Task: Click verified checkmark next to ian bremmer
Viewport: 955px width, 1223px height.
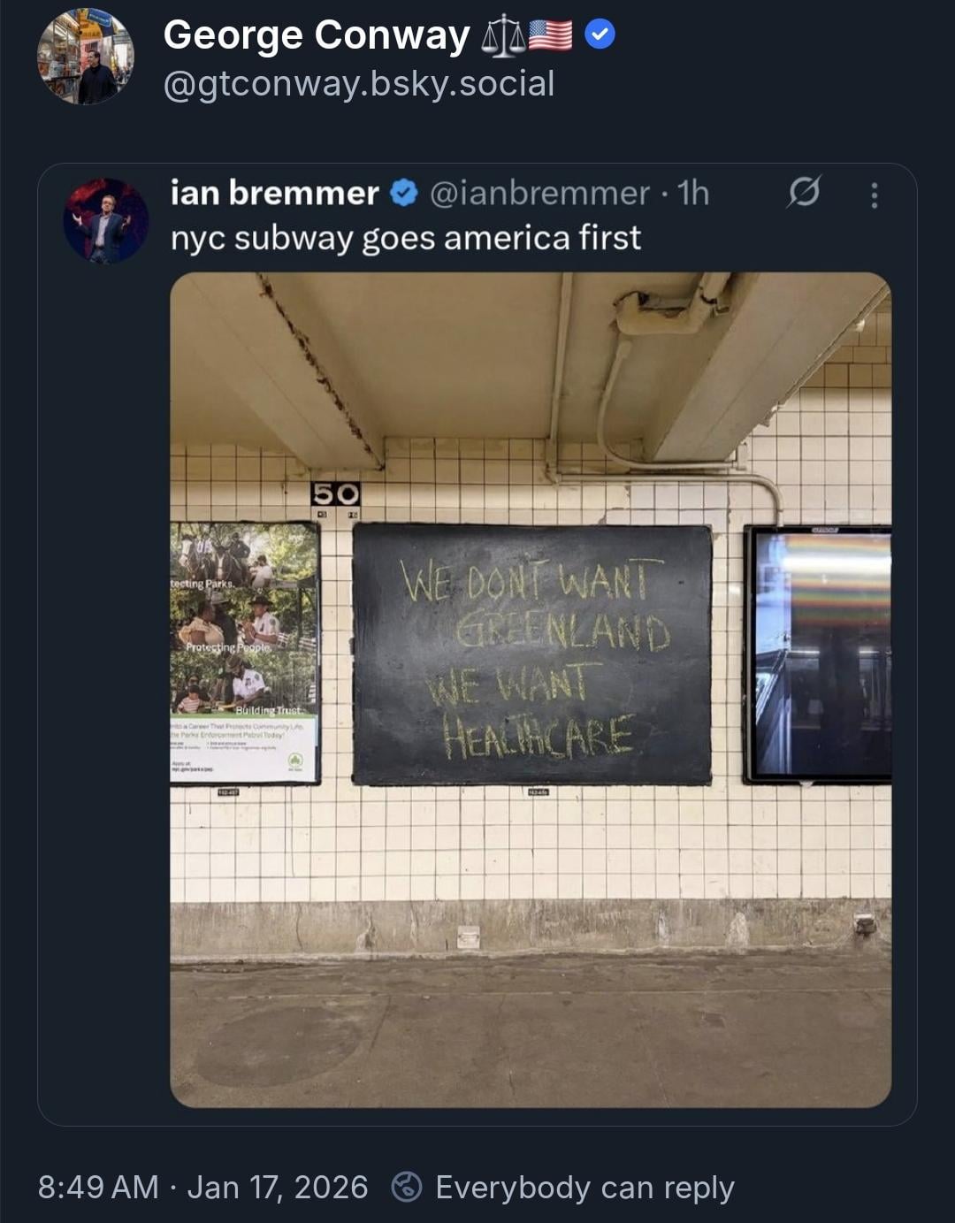Action: pos(404,193)
